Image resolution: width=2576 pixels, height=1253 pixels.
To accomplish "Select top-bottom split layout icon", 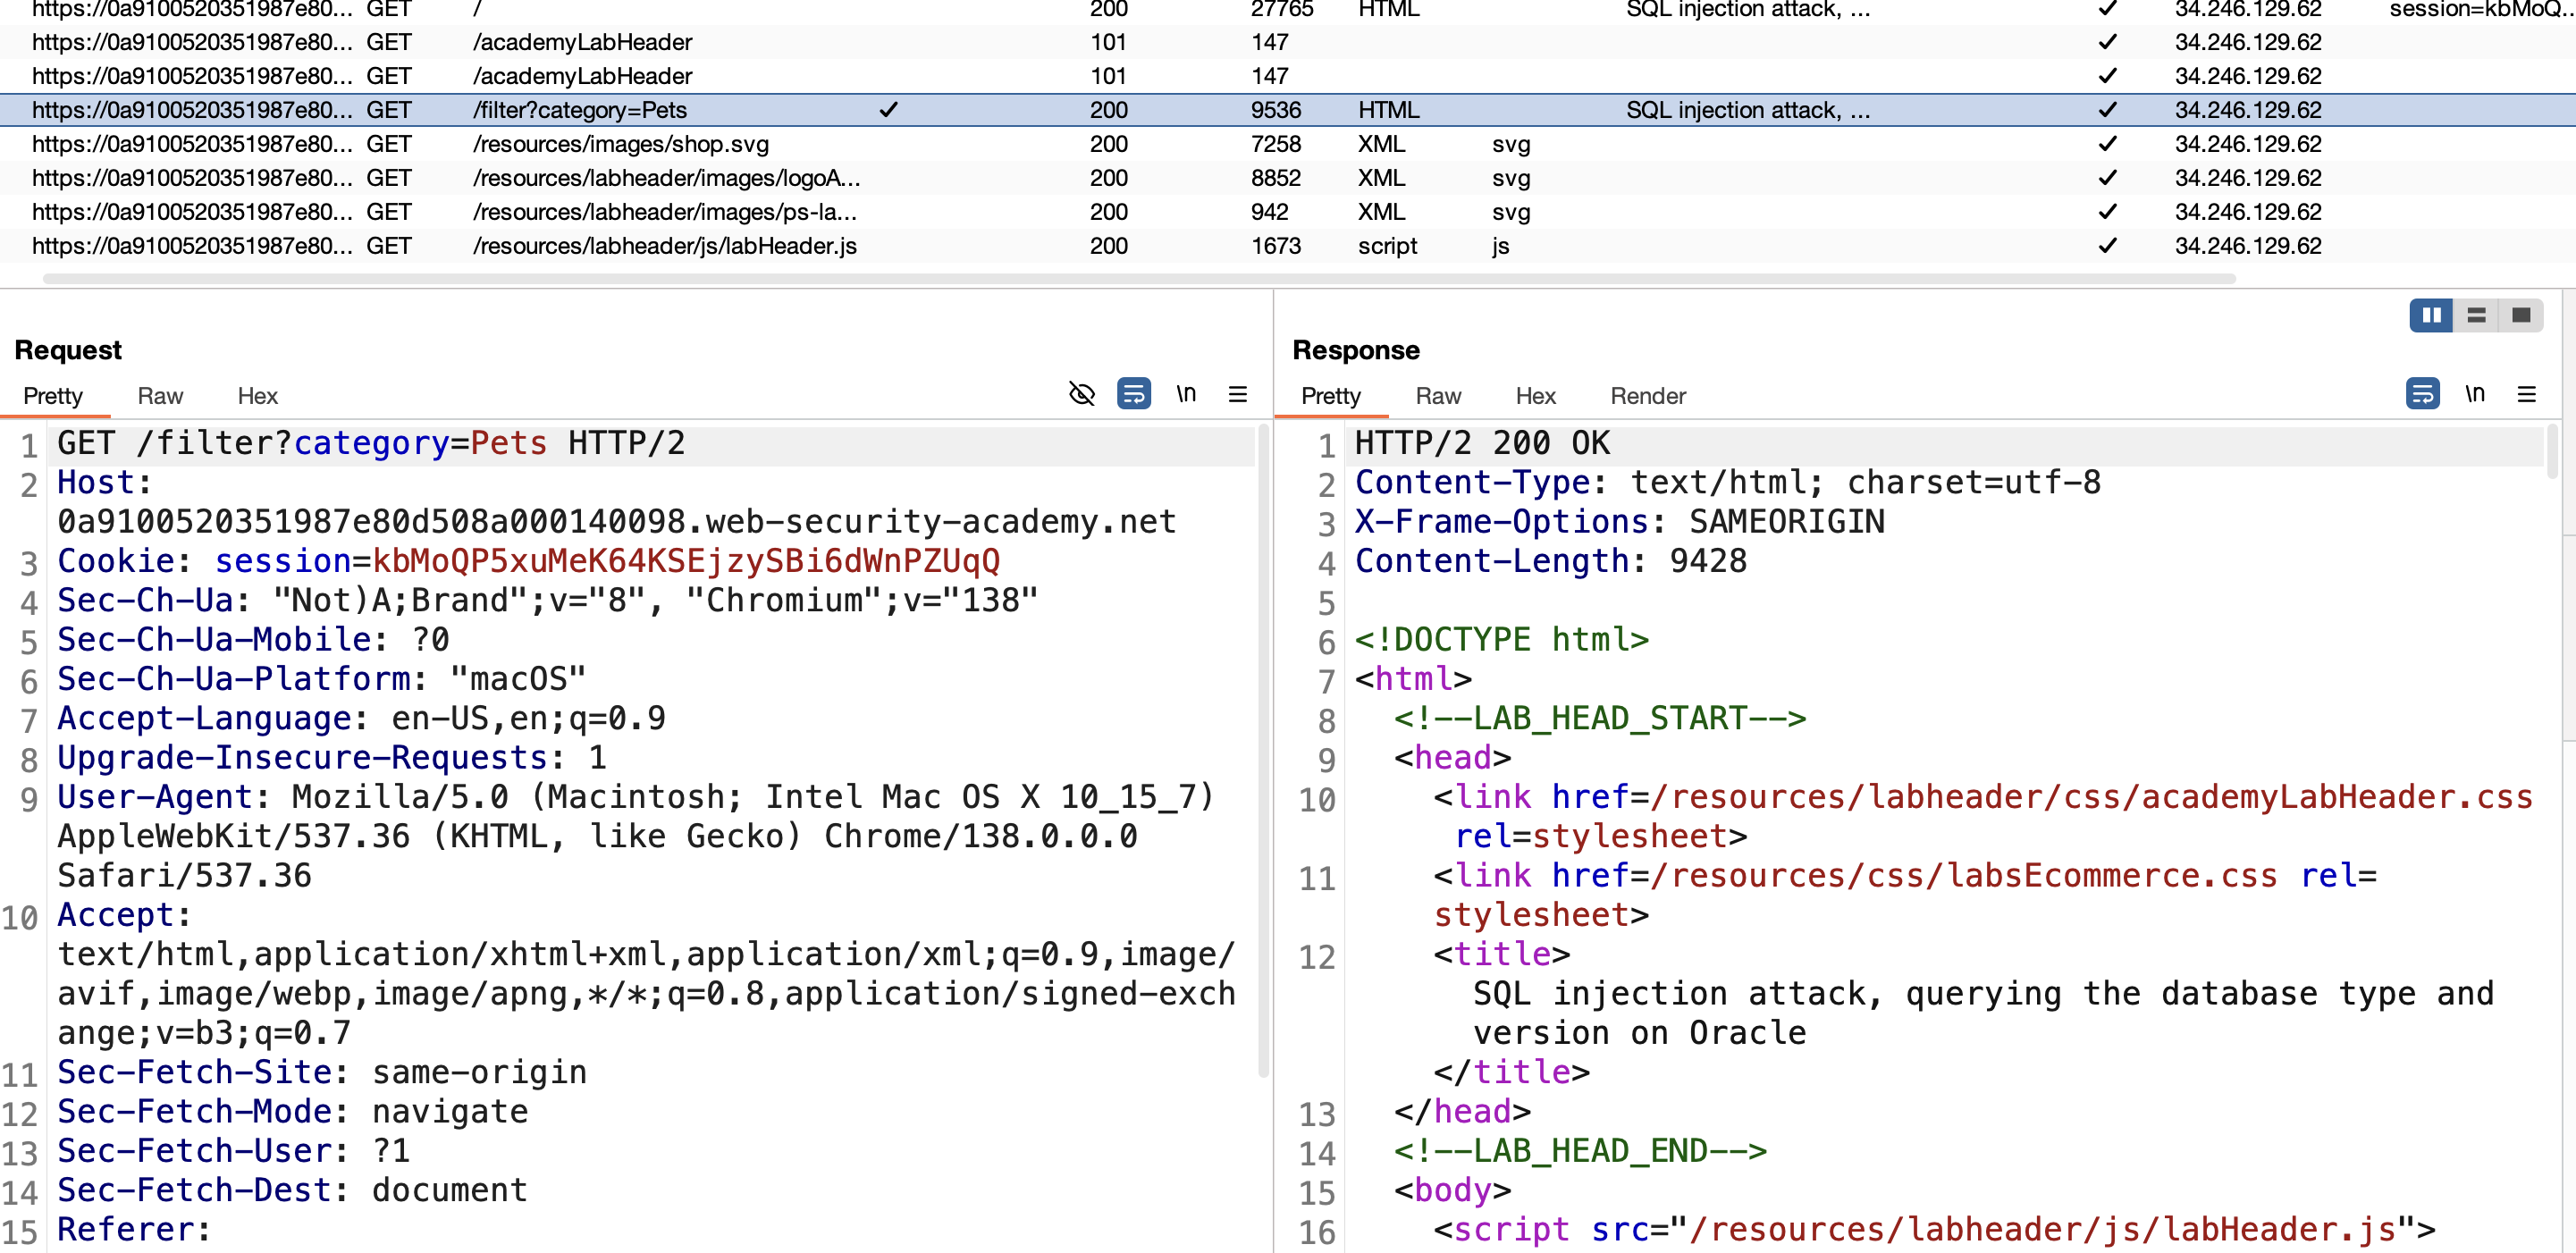I will (x=2476, y=316).
